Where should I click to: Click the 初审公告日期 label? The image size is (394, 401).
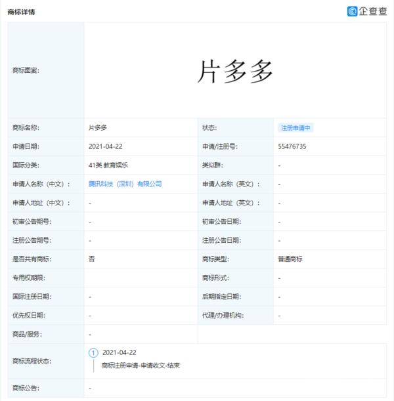click(221, 221)
